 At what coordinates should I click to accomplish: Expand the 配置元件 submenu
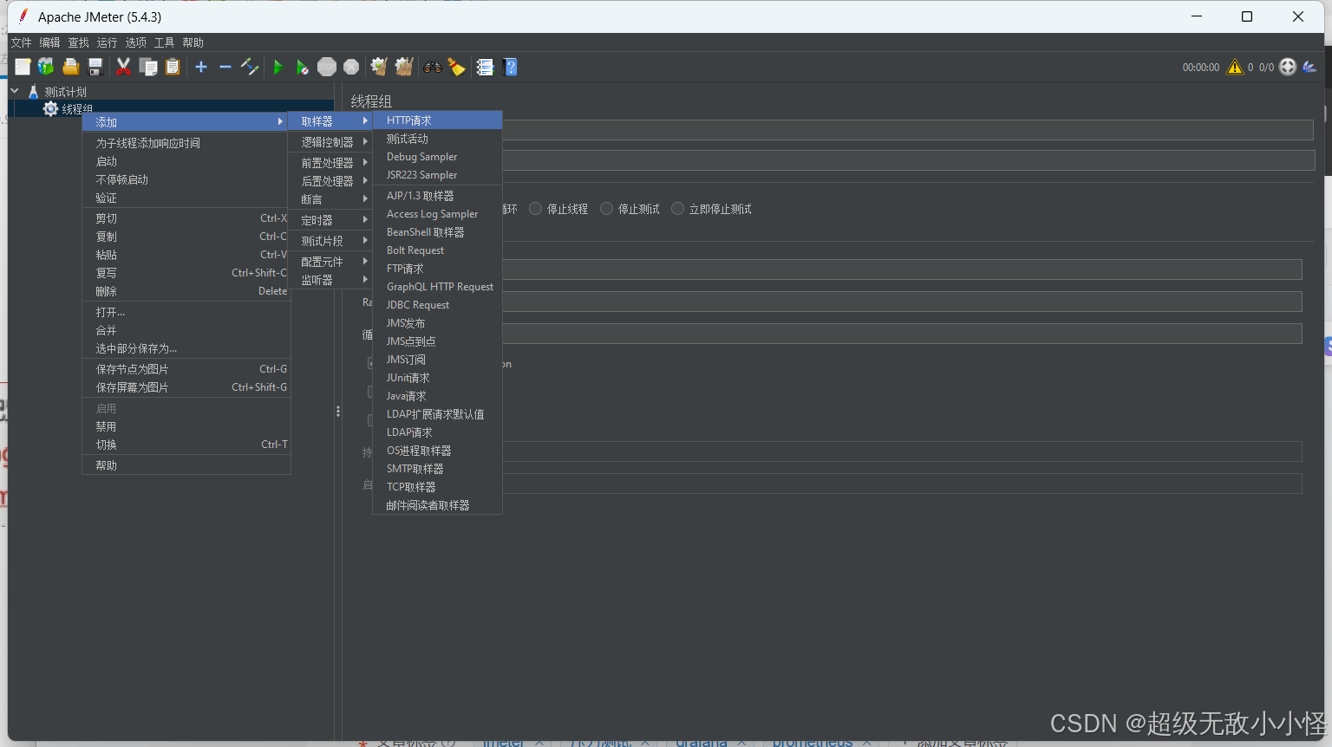click(x=331, y=262)
